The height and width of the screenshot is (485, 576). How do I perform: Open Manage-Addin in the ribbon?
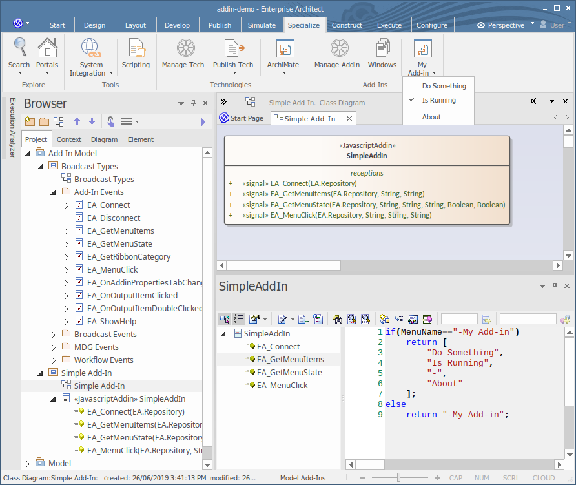point(337,53)
